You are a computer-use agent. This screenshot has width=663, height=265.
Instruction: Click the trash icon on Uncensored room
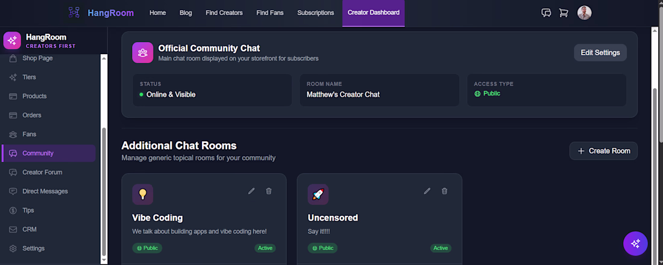(445, 191)
